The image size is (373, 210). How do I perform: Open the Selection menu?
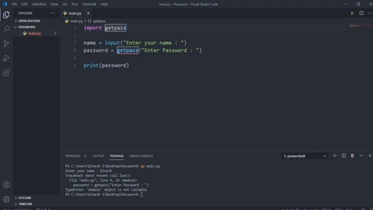[x=39, y=4]
